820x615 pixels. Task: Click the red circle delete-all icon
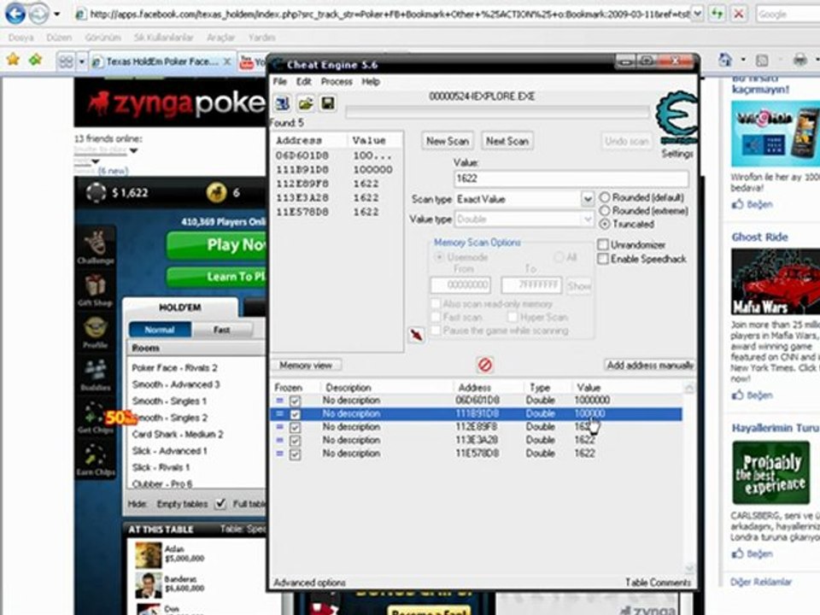485,365
